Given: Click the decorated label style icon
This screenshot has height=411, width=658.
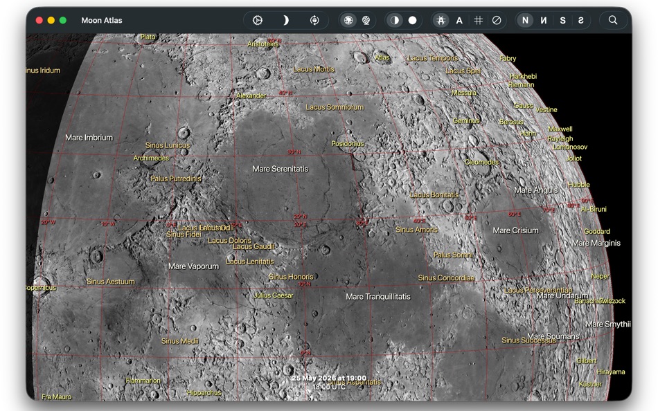Looking at the screenshot, I should point(441,20).
